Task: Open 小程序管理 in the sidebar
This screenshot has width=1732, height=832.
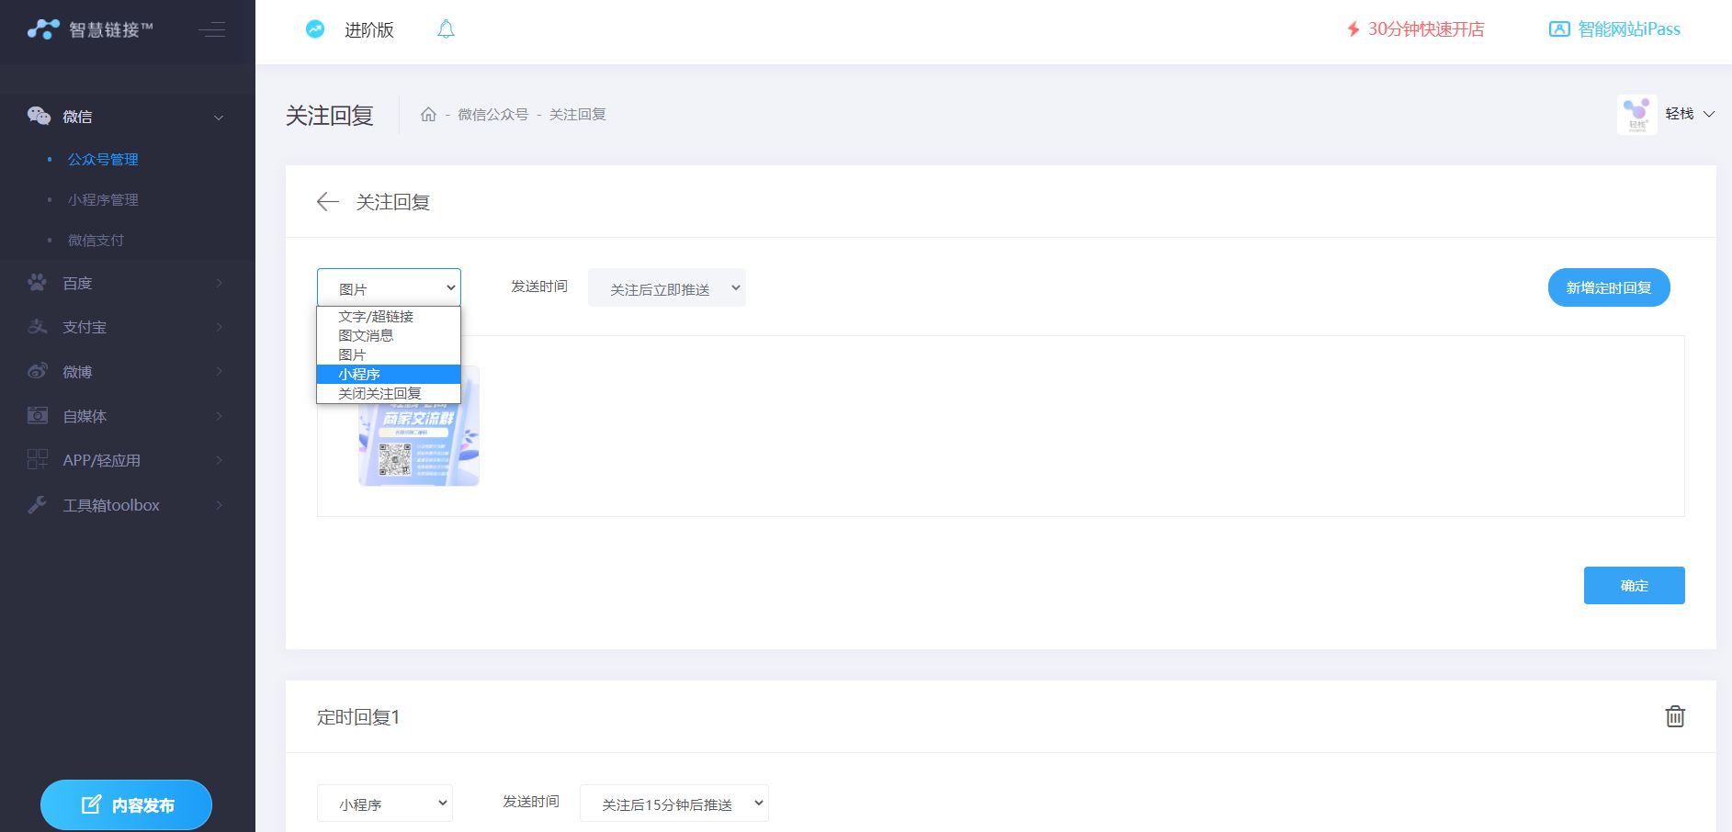Action: click(103, 200)
